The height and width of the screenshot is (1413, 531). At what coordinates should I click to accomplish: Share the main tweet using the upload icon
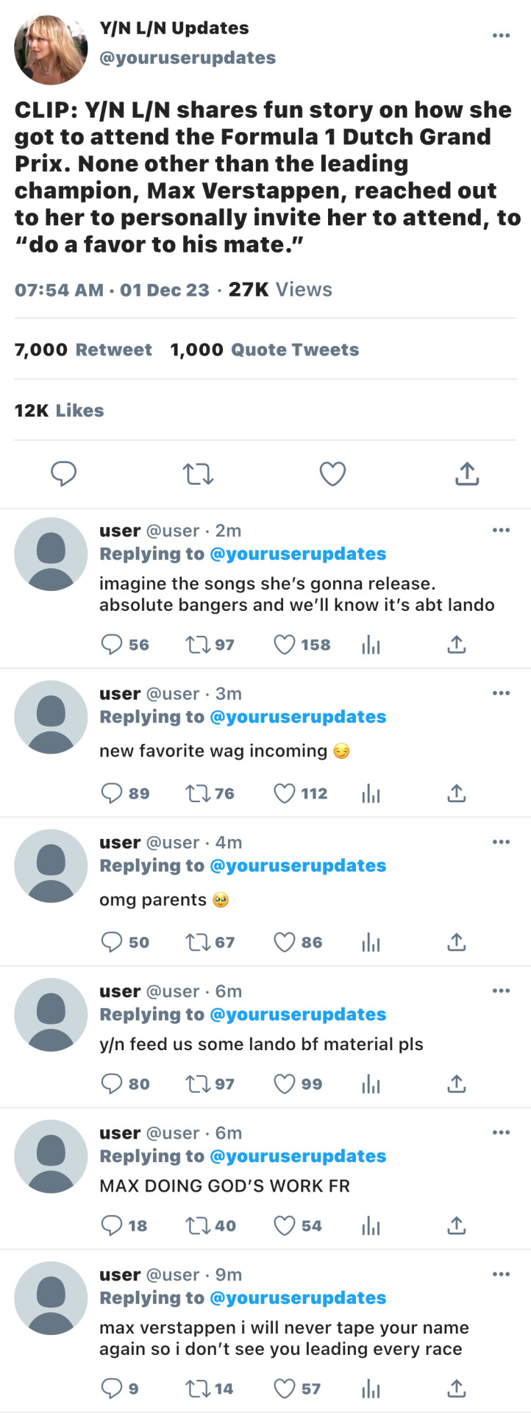467,473
